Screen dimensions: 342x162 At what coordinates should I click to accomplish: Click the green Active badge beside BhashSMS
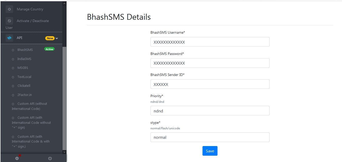pos(50,49)
